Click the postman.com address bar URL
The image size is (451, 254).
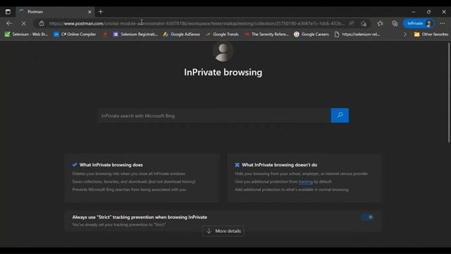(x=197, y=23)
